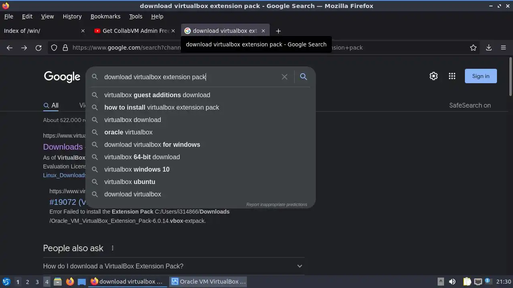Open Google settings gear
Viewport: 513px width, 288px height.
pyautogui.click(x=434, y=76)
